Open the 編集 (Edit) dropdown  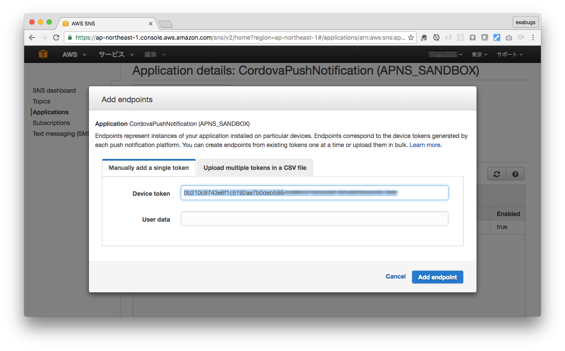click(155, 55)
